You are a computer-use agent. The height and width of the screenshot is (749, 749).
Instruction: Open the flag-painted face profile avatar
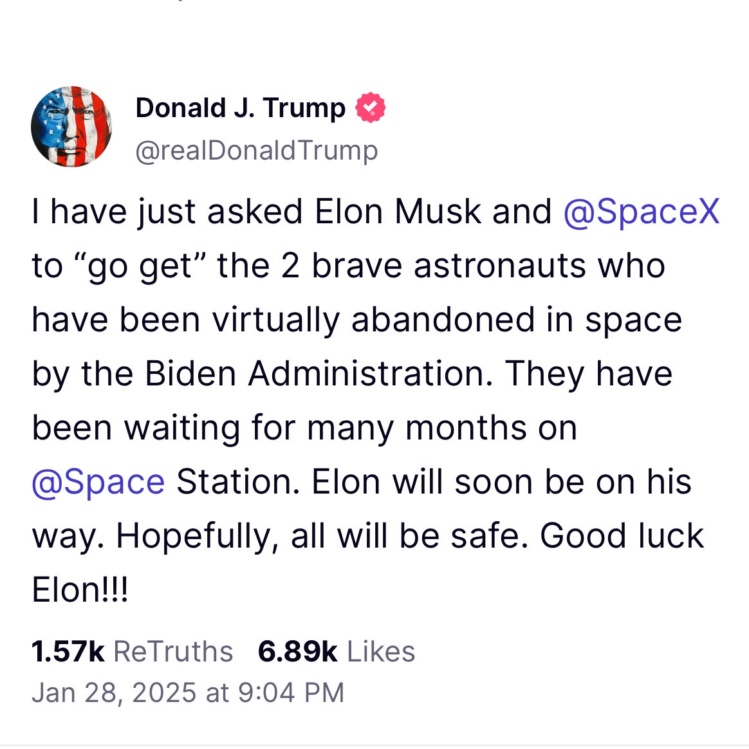point(71,127)
